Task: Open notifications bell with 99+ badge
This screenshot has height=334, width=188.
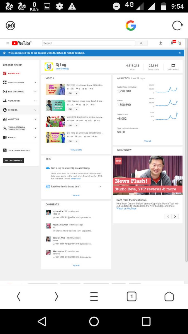Action: point(172,43)
